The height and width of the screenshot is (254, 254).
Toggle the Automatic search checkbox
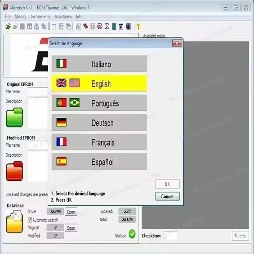point(30,220)
